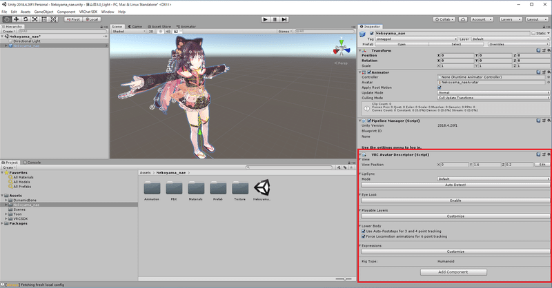Open LipSync Mode Default dropdown
The width and height of the screenshot is (552, 288).
493,179
